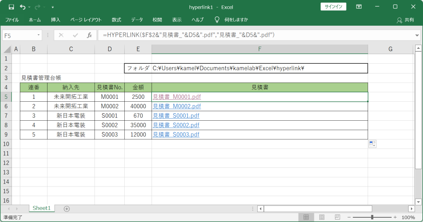Open the ヘルプ tab
The height and width of the screenshot is (222, 423).
pyautogui.click(x=197, y=20)
